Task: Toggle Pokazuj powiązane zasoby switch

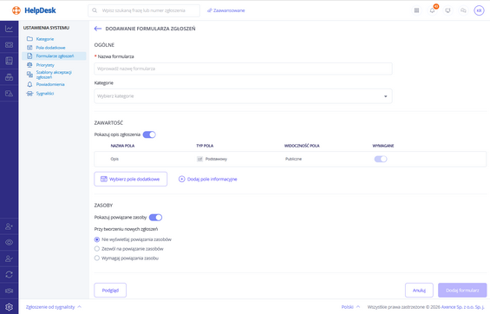Action: [155, 218]
